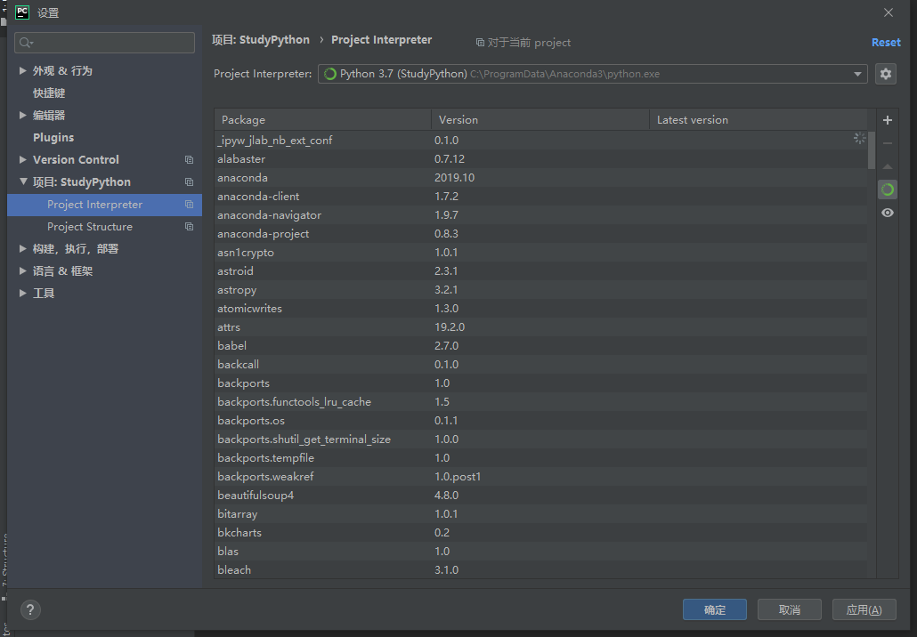Sort by the Version column header
Viewport: 917px width, 637px height.
coord(540,119)
